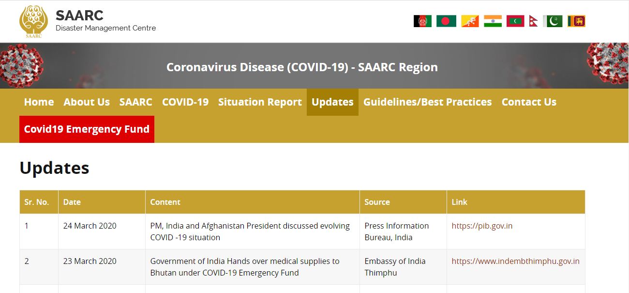The image size is (629, 293).
Task: Open the COVID-19 menu item
Action: tap(185, 102)
